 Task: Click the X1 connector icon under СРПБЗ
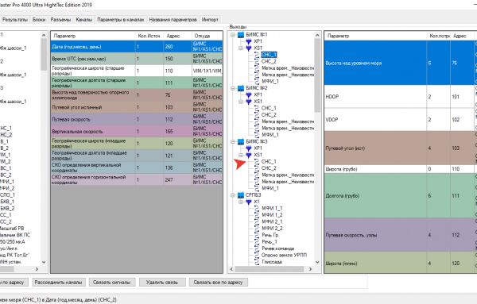point(249,202)
